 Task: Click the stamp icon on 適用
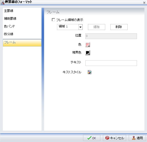(x=134, y=138)
